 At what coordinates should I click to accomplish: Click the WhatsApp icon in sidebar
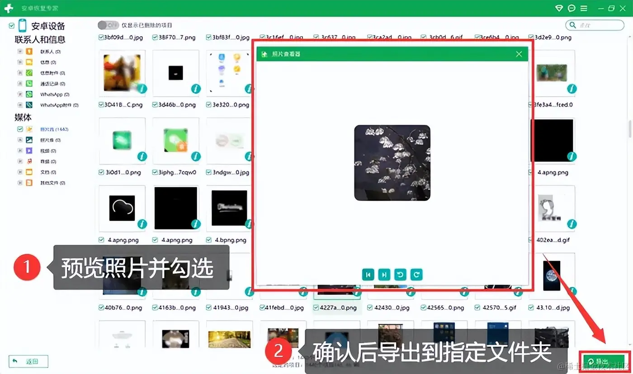tap(29, 94)
